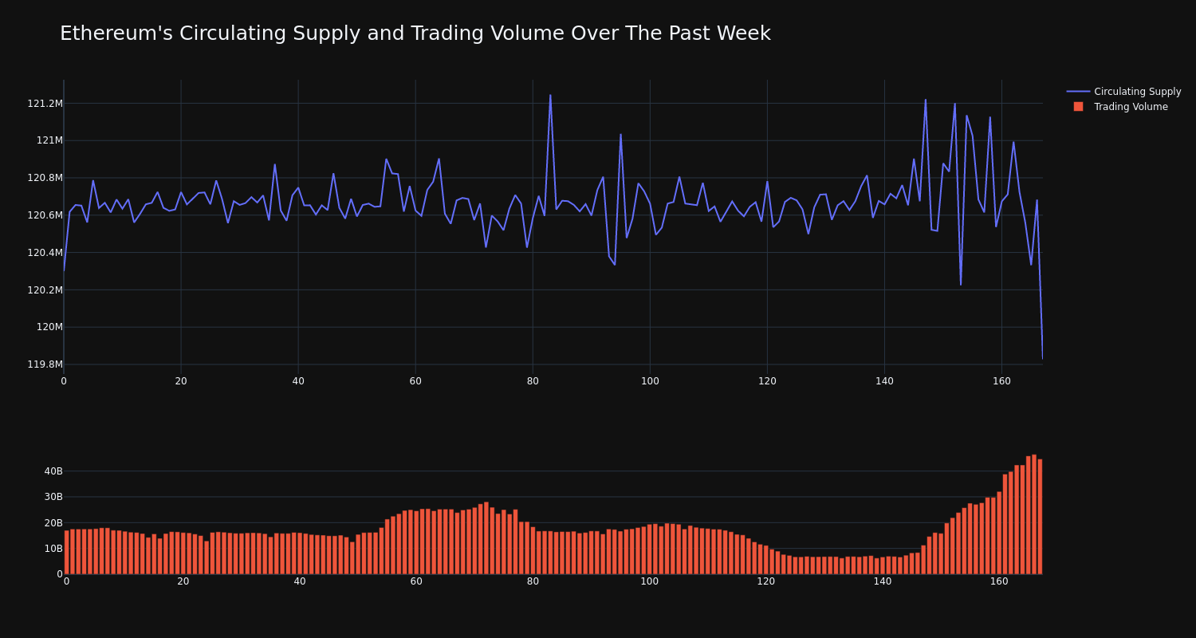The width and height of the screenshot is (1196, 638).
Task: Click the 121.2M y-axis label
Action: pyautogui.click(x=45, y=104)
